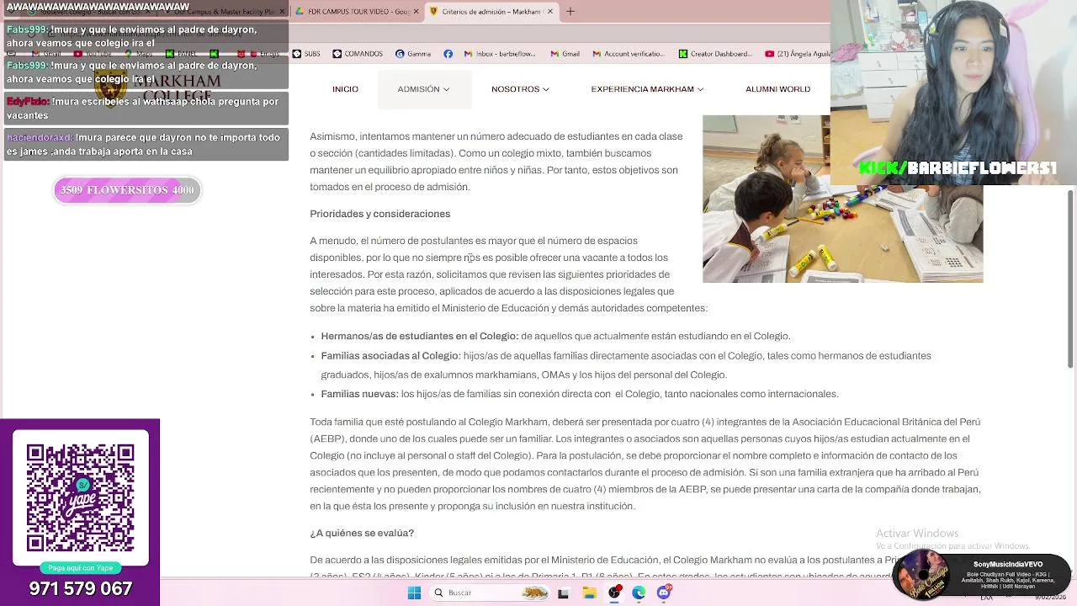Open the OBS icon in the taskbar
1077x606 pixels.
click(x=614, y=593)
